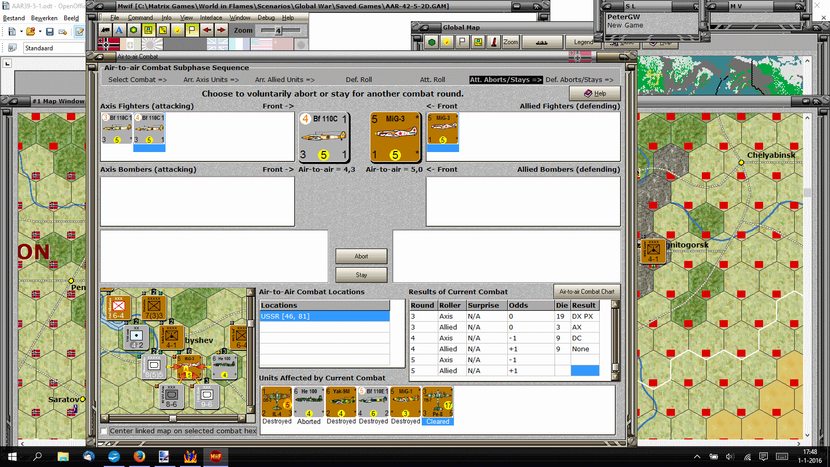Screen dimensions: 830x467
Task: Click sun icon in Global Map toolbar
Action: (x=446, y=42)
